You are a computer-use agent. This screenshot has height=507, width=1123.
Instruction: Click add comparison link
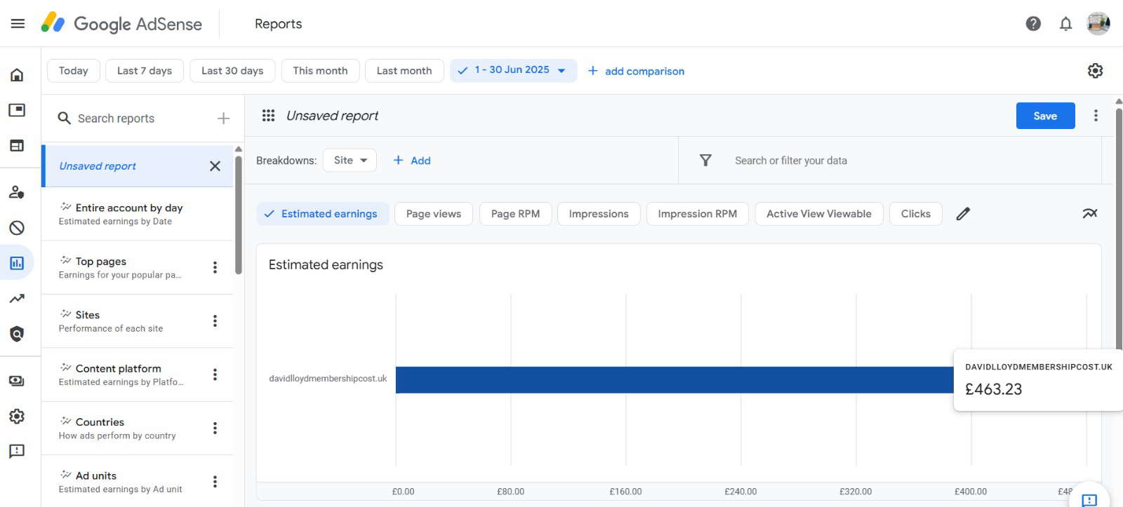tap(636, 72)
